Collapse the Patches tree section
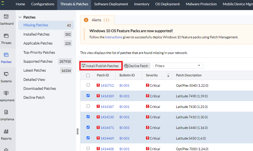This screenshot has height=151, width=253. (x=20, y=17)
